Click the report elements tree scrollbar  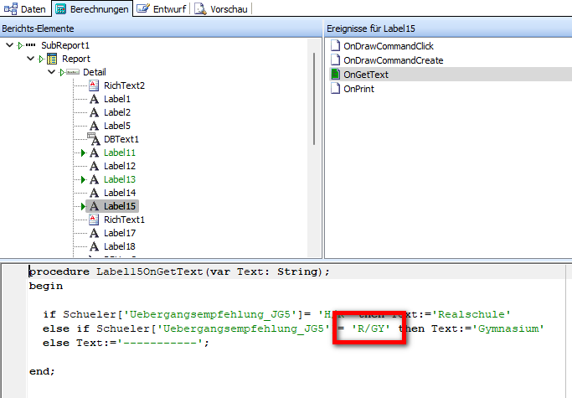tap(314, 99)
